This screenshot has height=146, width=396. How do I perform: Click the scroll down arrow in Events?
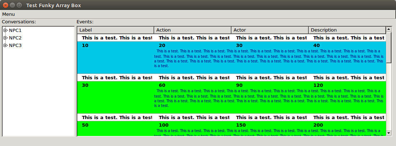(388, 133)
